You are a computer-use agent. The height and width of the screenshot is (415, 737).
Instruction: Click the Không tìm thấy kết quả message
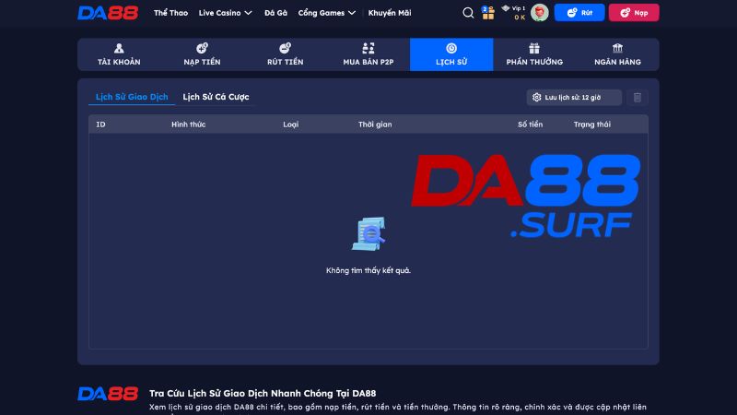click(368, 270)
